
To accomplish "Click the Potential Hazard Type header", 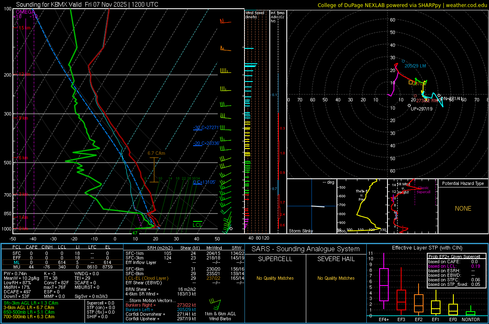I will tap(463, 183).
